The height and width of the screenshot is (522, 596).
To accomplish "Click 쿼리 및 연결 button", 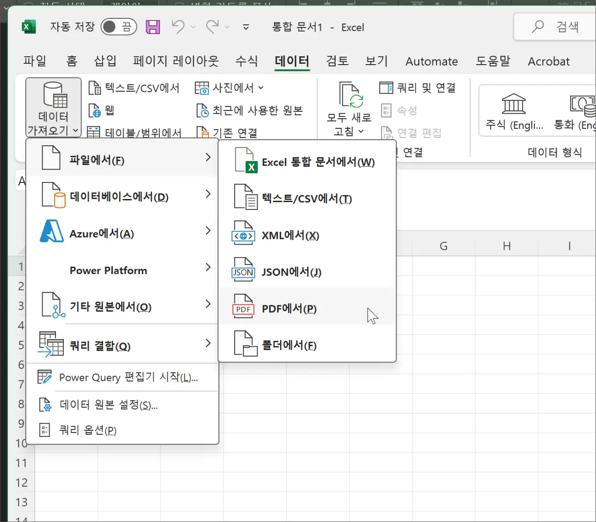I will 418,88.
